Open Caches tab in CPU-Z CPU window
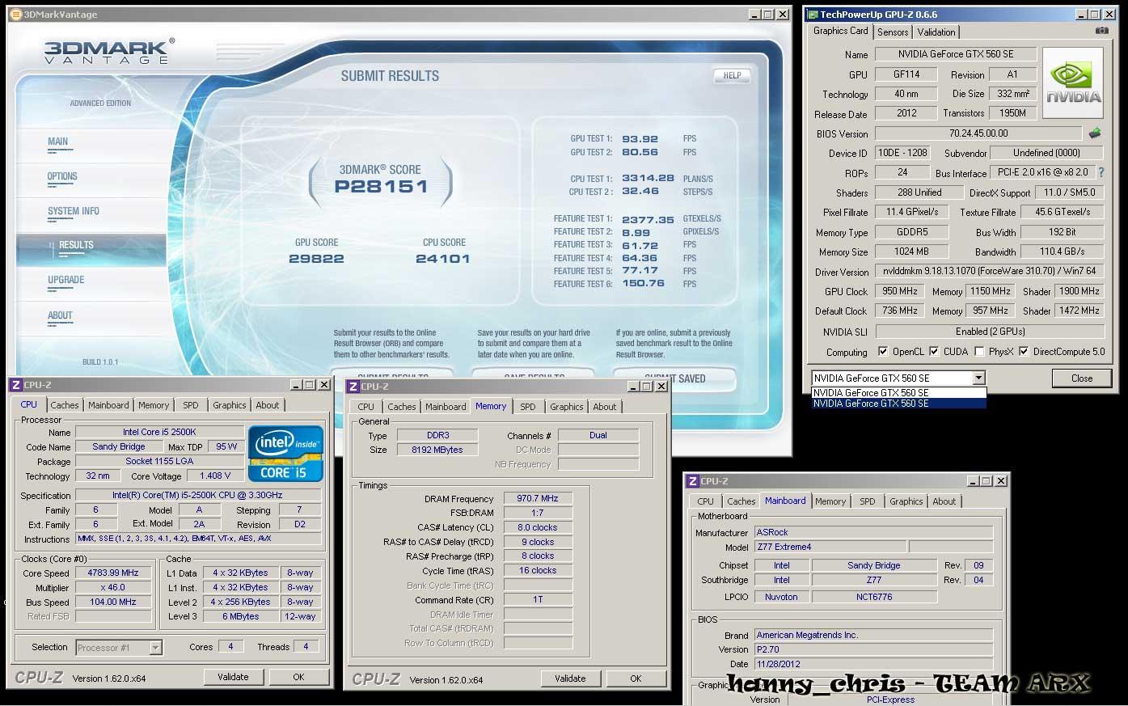Image resolution: width=1128 pixels, height=706 pixels. point(65,405)
